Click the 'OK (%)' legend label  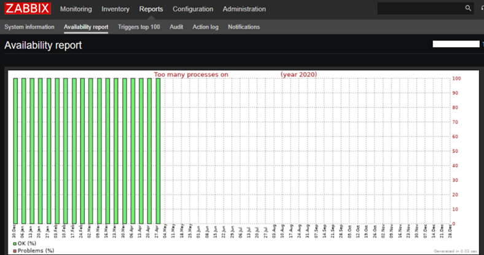(27, 243)
